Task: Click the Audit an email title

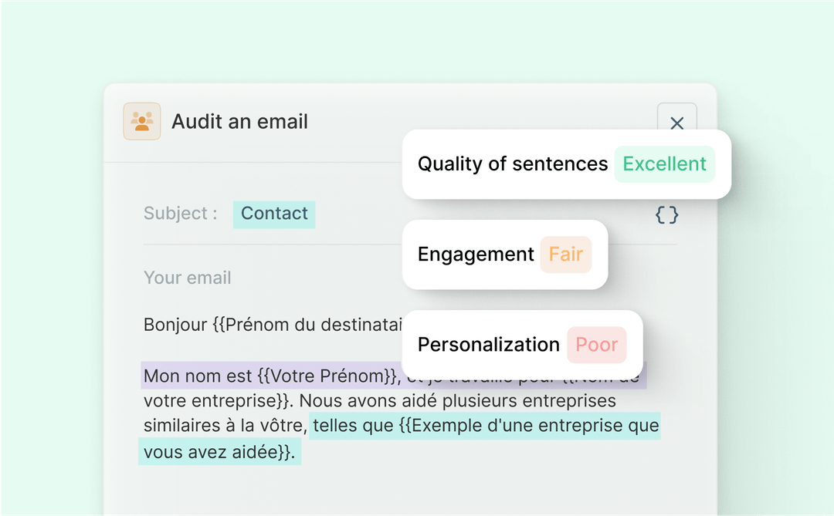Action: pyautogui.click(x=239, y=122)
